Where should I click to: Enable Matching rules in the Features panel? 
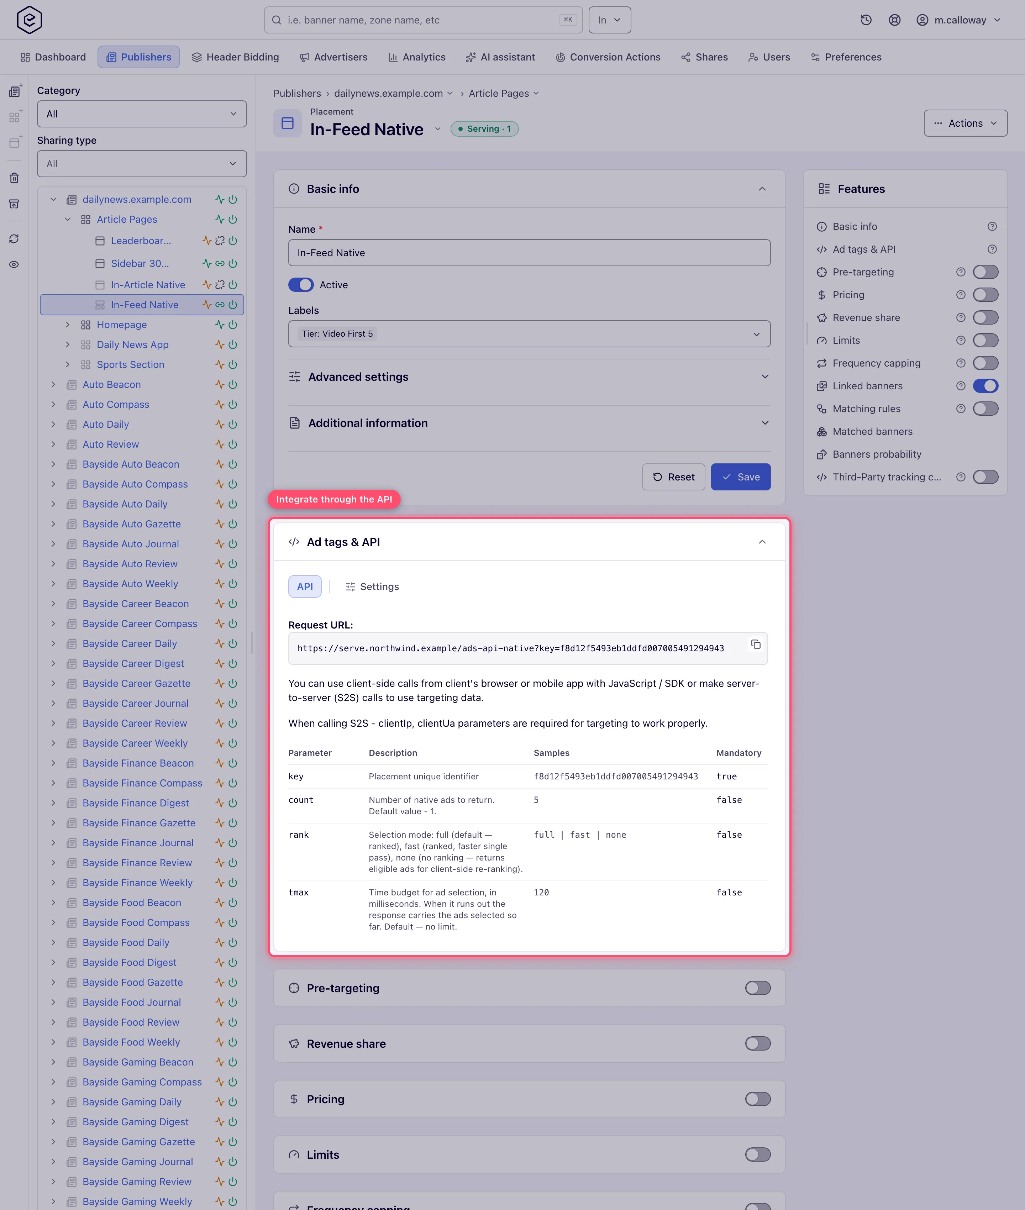[985, 408]
